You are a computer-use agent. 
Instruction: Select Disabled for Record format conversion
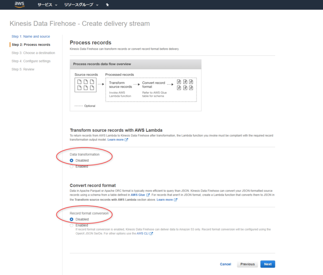pos(71,219)
